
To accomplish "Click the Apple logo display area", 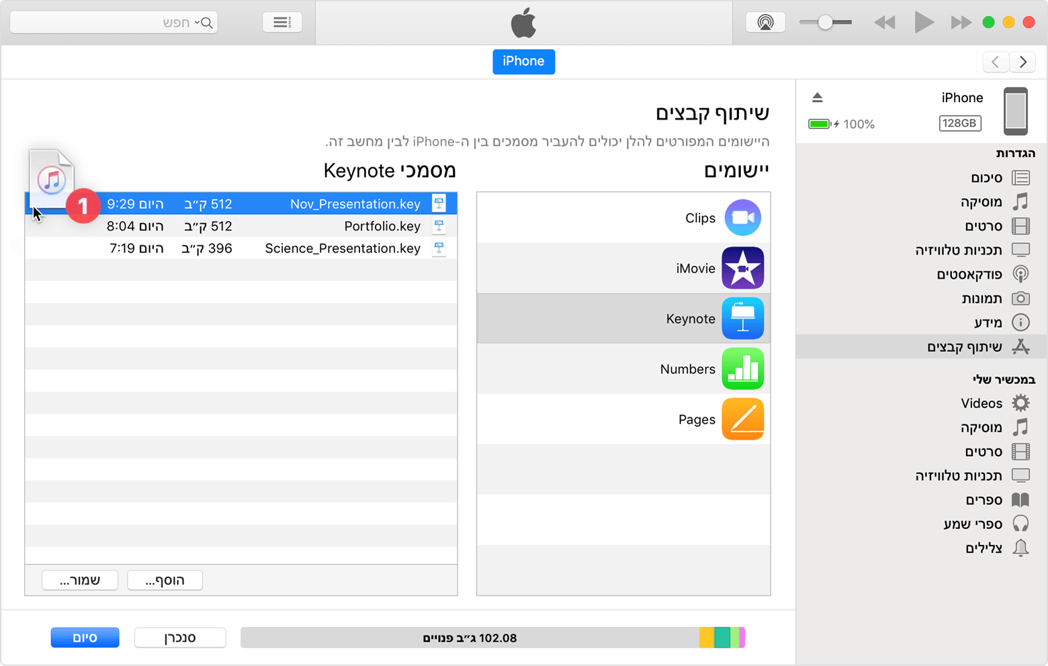I will [523, 23].
